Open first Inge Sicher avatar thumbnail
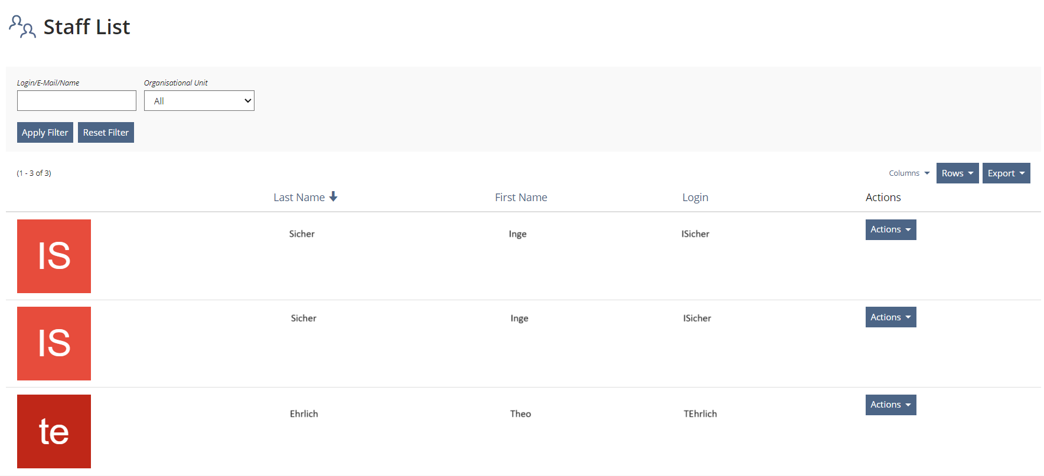1044x476 pixels. pyautogui.click(x=54, y=256)
